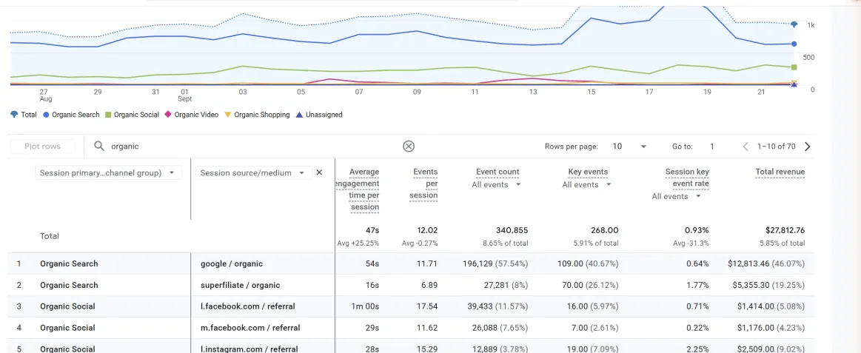Toggle Total series in chart legend

[24, 115]
